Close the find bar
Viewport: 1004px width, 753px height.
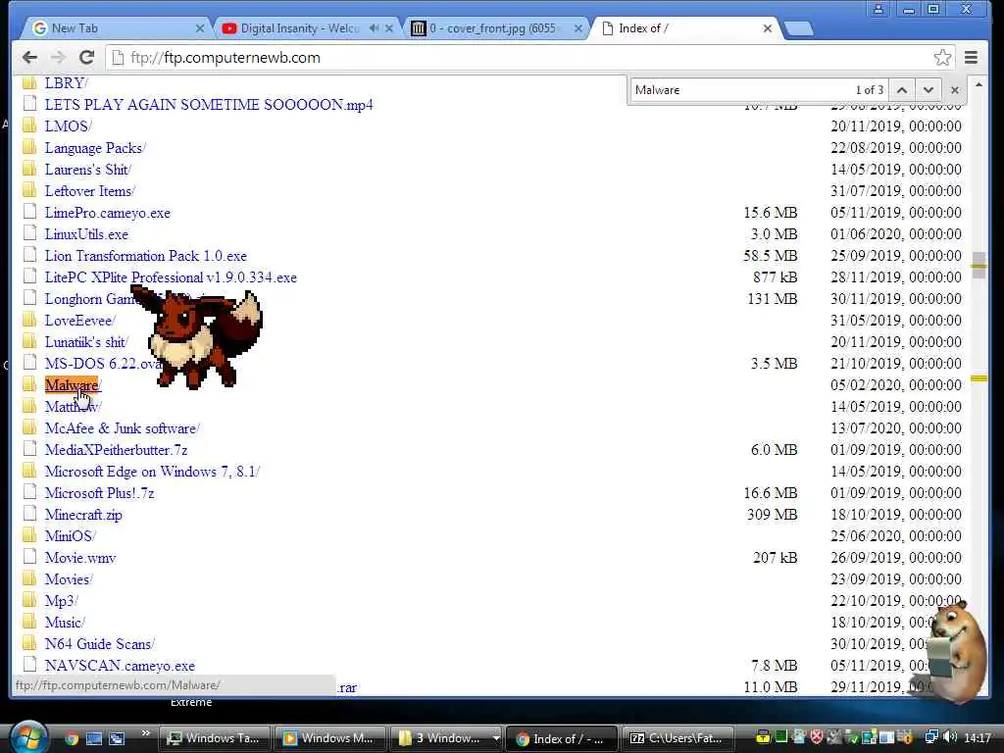coord(955,90)
